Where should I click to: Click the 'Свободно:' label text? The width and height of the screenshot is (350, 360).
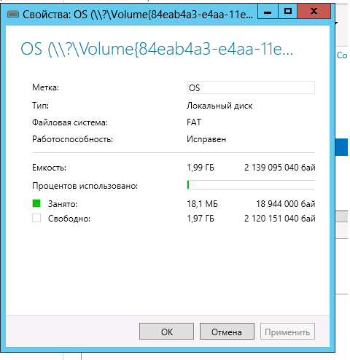click(69, 219)
